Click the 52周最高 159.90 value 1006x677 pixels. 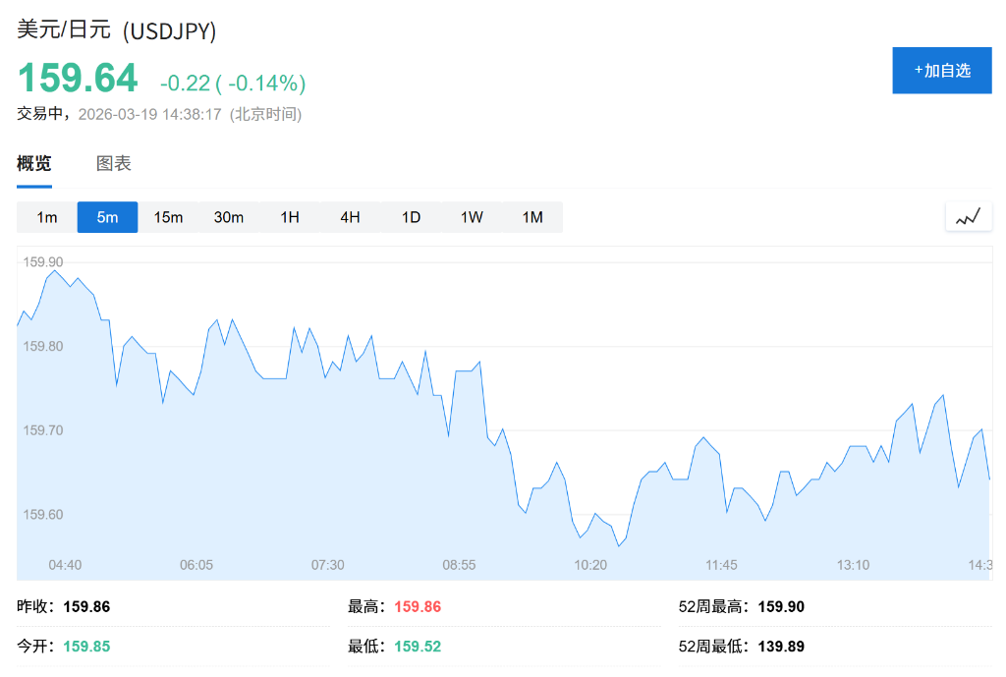point(781,606)
